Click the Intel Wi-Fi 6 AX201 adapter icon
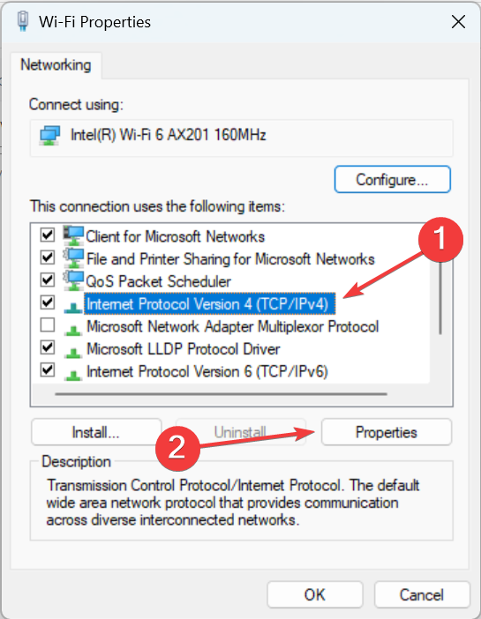Screen dimensions: 481x619 tap(49, 136)
